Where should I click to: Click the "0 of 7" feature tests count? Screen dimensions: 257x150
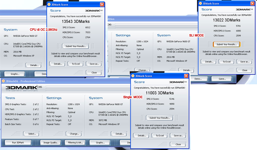[x=36, y=119]
